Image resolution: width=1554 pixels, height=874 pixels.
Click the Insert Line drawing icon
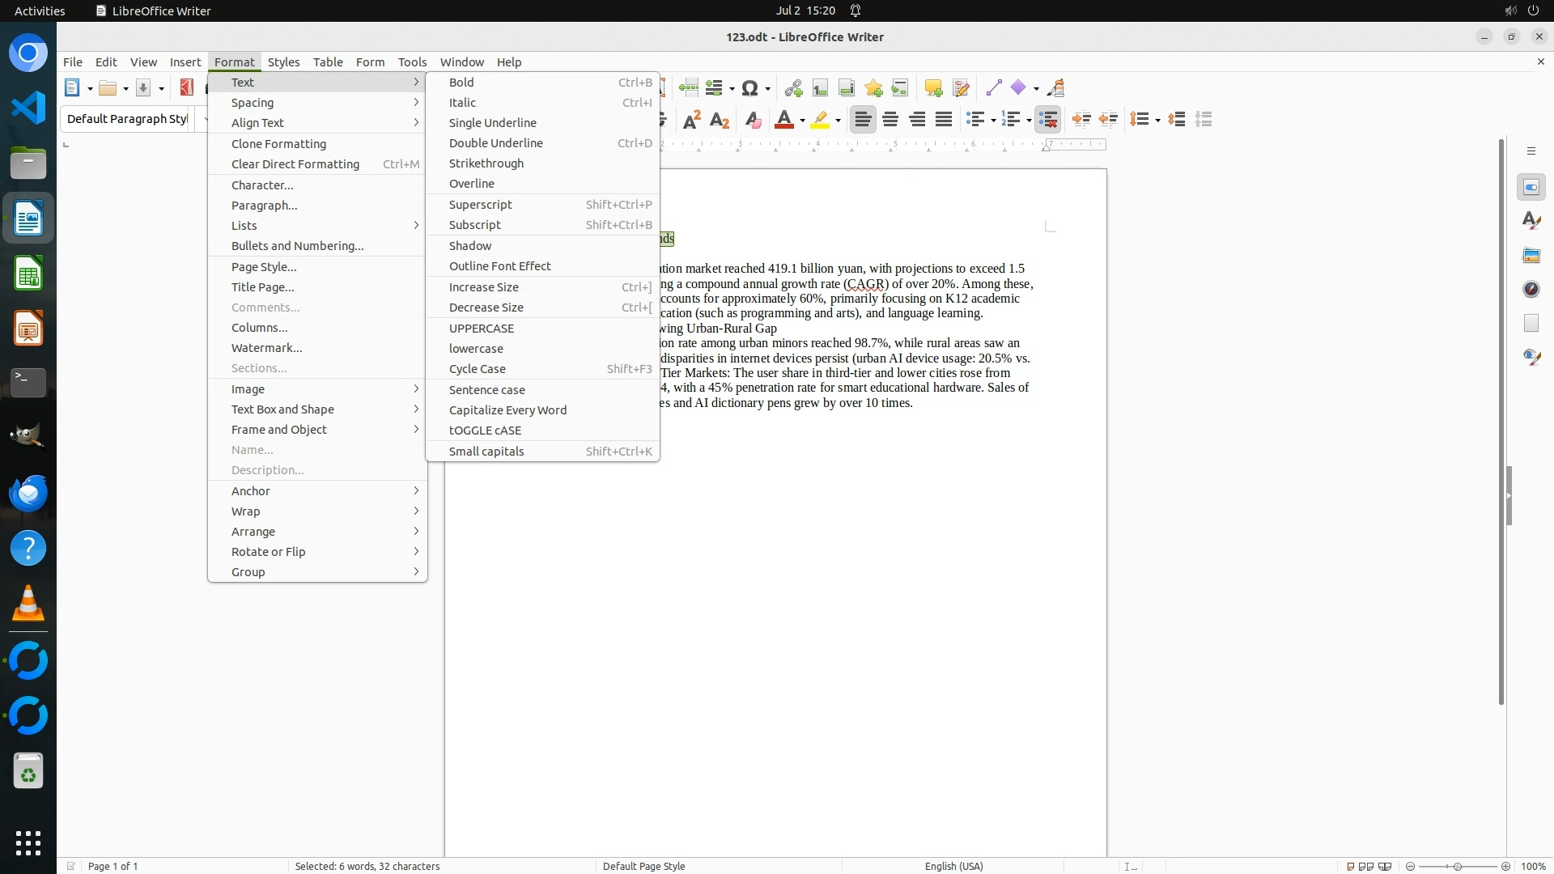click(x=994, y=88)
